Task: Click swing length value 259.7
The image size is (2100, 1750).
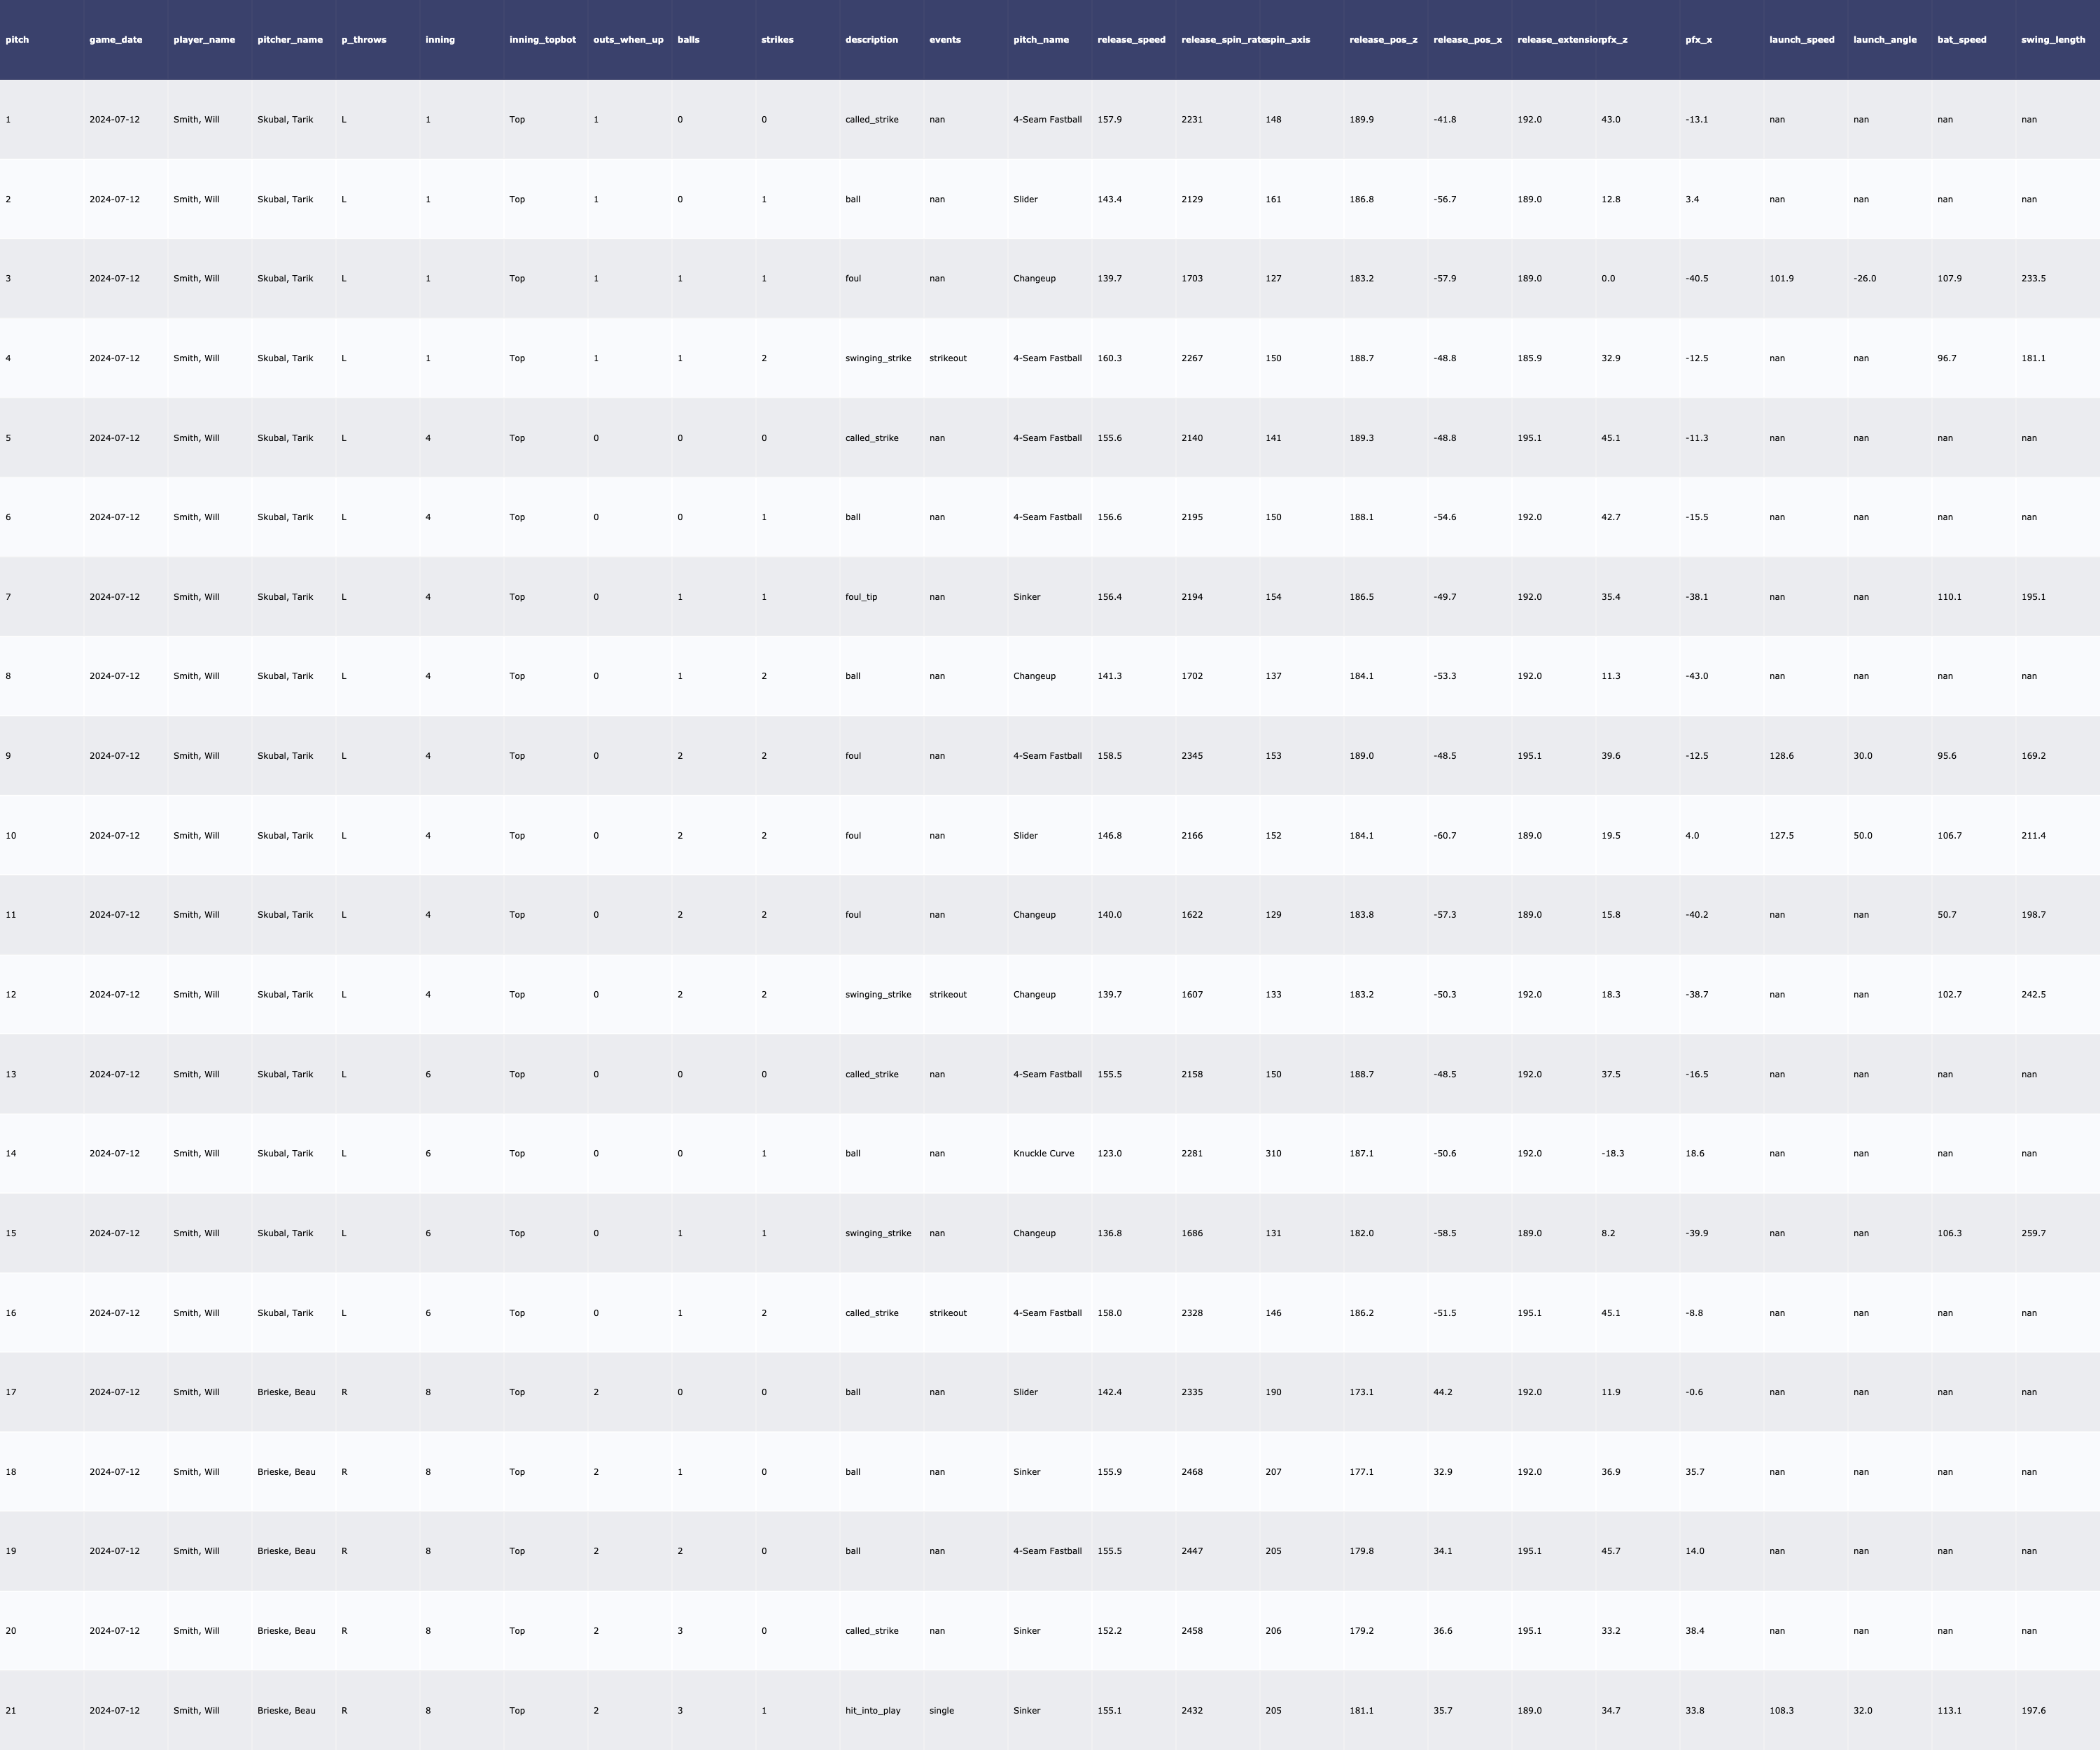Action: (2033, 1233)
